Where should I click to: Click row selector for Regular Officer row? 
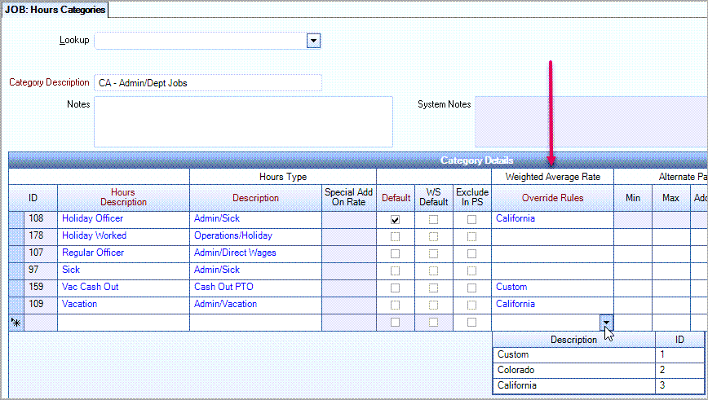click(16, 253)
